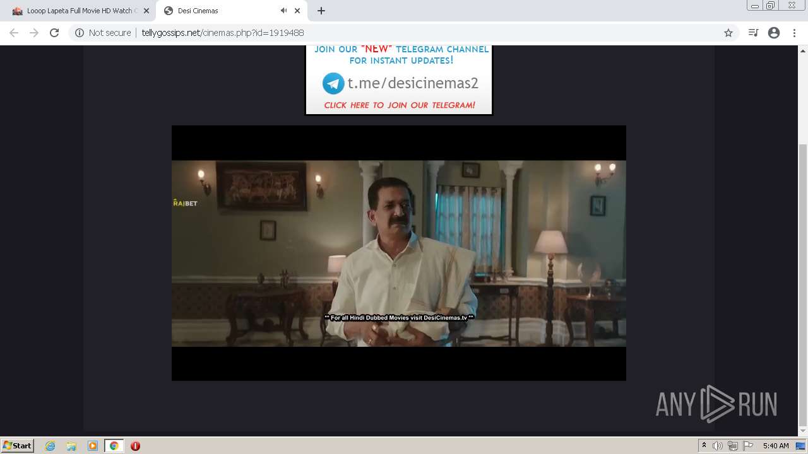Click 'Click here to join our Telegram' text
This screenshot has height=454, width=808.
click(x=400, y=105)
